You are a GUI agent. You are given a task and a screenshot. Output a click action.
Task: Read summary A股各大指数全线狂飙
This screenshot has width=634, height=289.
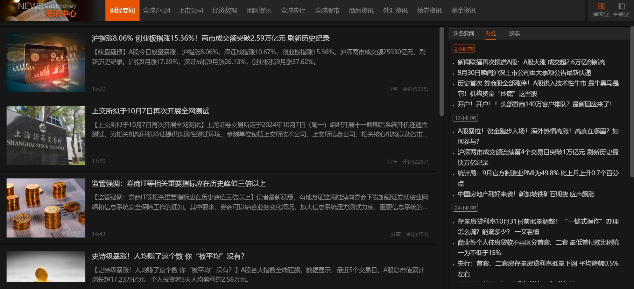[x=258, y=275]
